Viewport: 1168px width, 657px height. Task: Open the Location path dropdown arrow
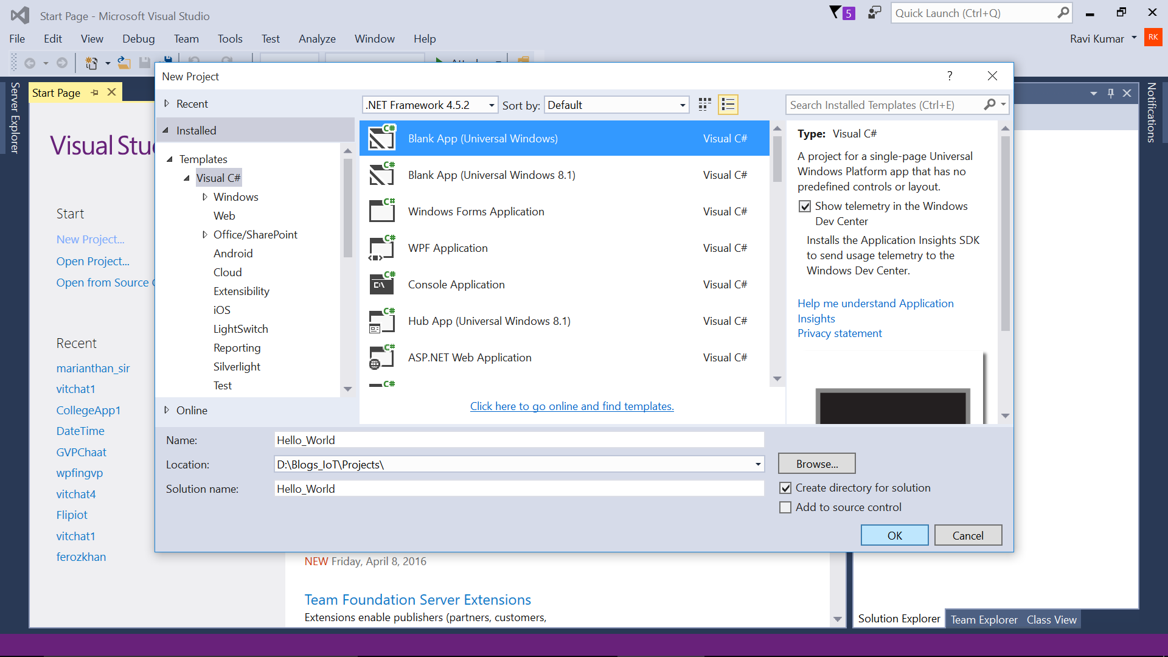coord(758,464)
